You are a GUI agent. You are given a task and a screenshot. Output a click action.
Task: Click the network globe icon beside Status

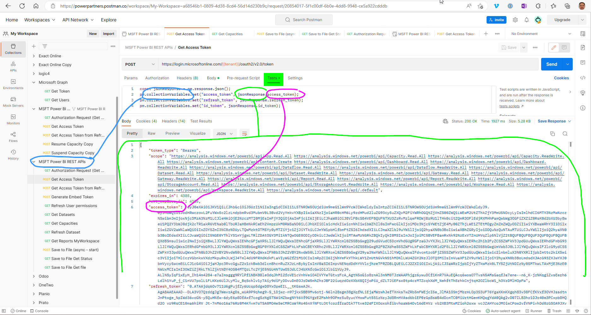tap(446, 121)
